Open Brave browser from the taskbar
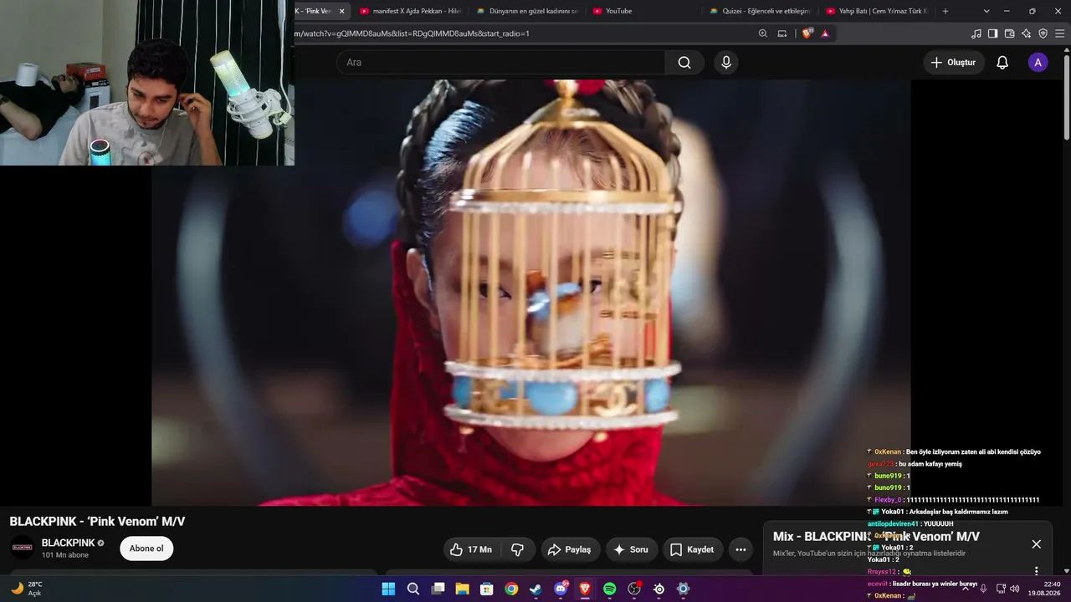 point(585,589)
